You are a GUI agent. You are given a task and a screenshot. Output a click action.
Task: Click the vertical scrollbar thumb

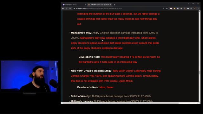tap(200, 73)
